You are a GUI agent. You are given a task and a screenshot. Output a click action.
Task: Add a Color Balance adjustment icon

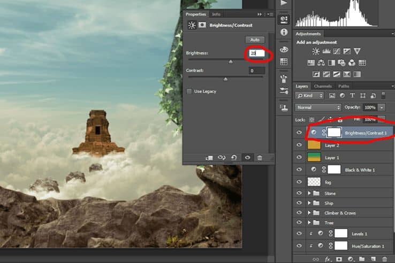click(x=321, y=63)
